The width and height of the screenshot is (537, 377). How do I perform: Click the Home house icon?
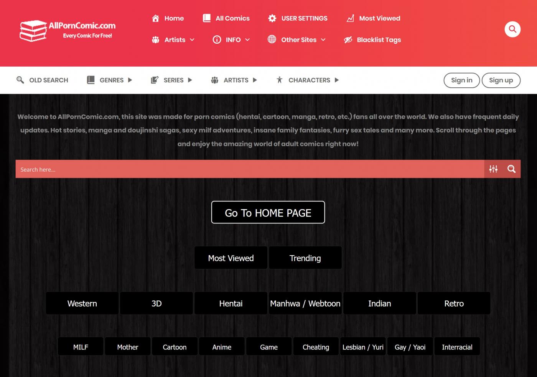tap(155, 18)
